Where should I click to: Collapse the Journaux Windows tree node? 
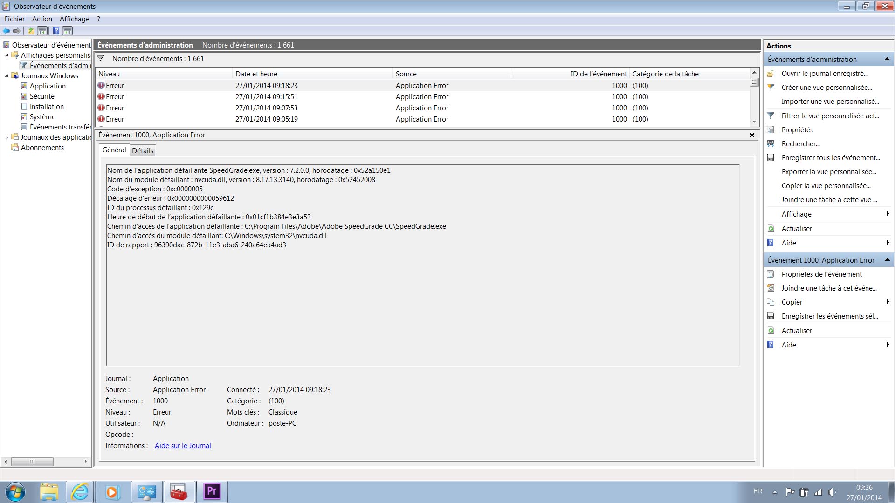[7, 76]
